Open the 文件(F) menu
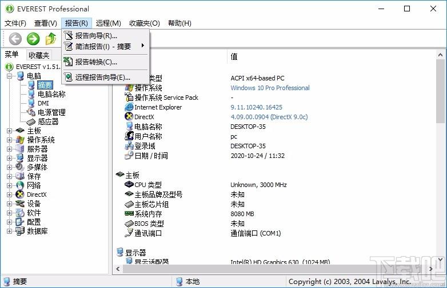 [x=15, y=23]
